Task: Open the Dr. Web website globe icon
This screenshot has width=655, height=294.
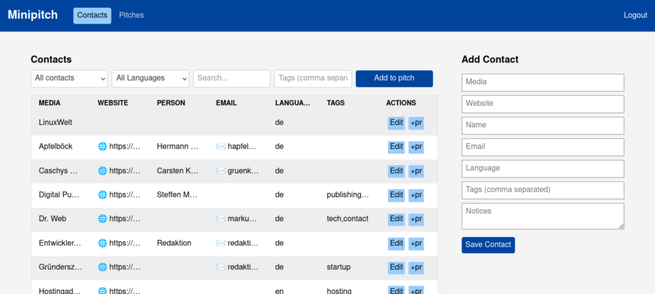Action: [102, 219]
